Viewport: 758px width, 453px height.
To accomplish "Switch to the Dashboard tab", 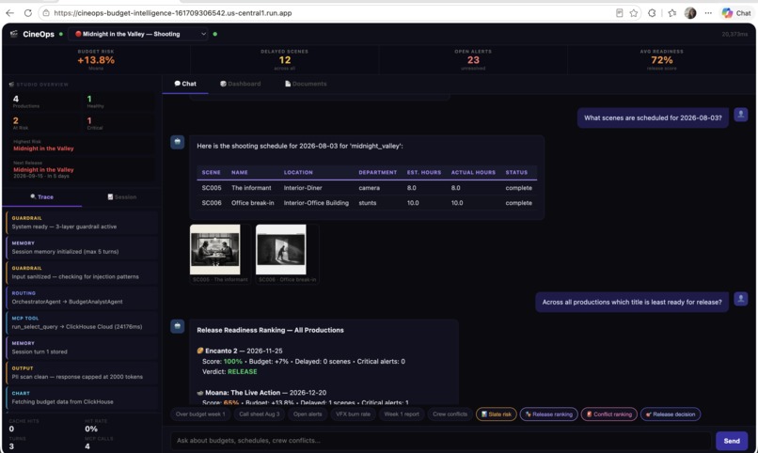I will [x=240, y=84].
